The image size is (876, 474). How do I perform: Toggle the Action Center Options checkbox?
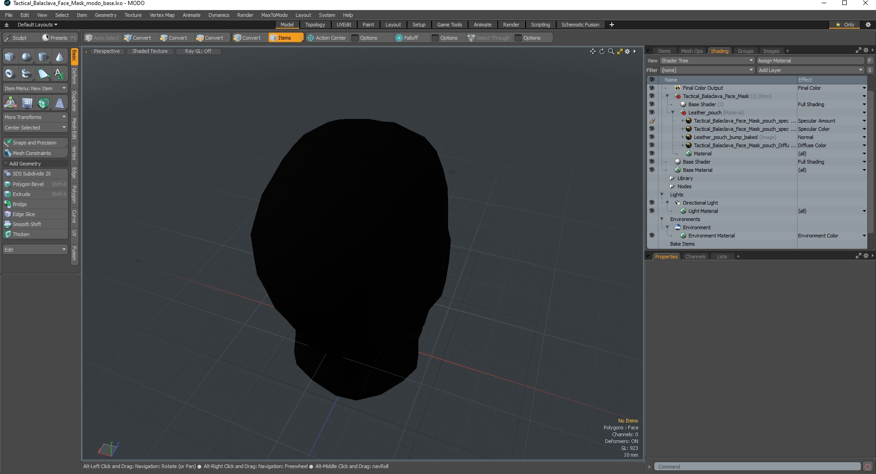click(355, 38)
